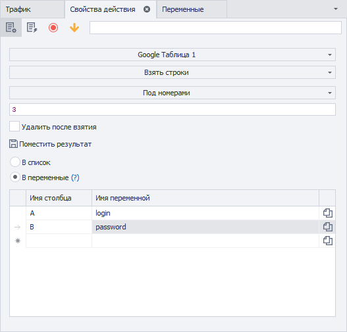Image resolution: width=347 pixels, height=332 pixels.
Task: Open the Под номерами dropdown
Action: click(x=173, y=93)
